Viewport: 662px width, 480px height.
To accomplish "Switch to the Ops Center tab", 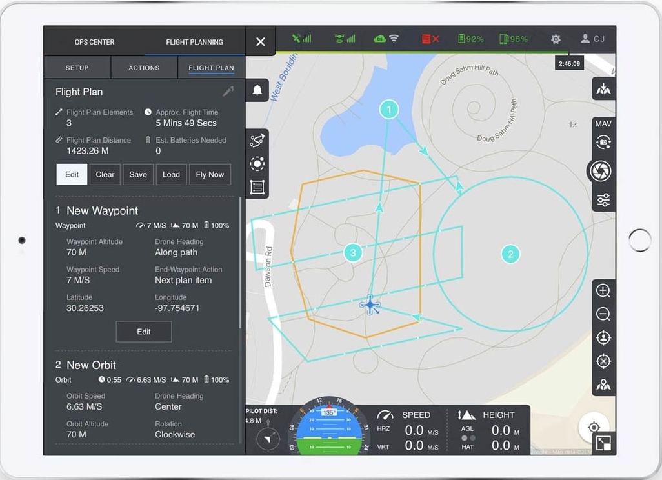I will (x=94, y=42).
